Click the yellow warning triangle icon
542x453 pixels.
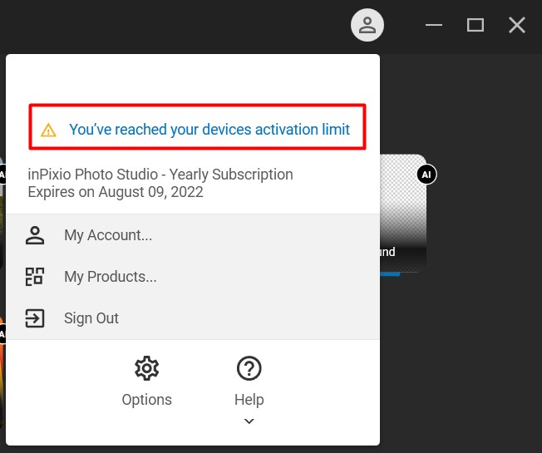48,130
